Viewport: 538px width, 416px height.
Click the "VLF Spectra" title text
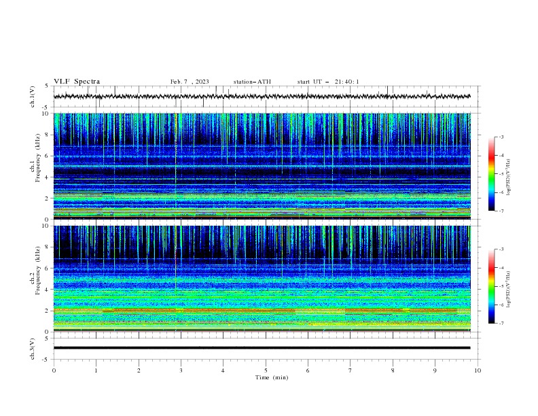(77, 82)
